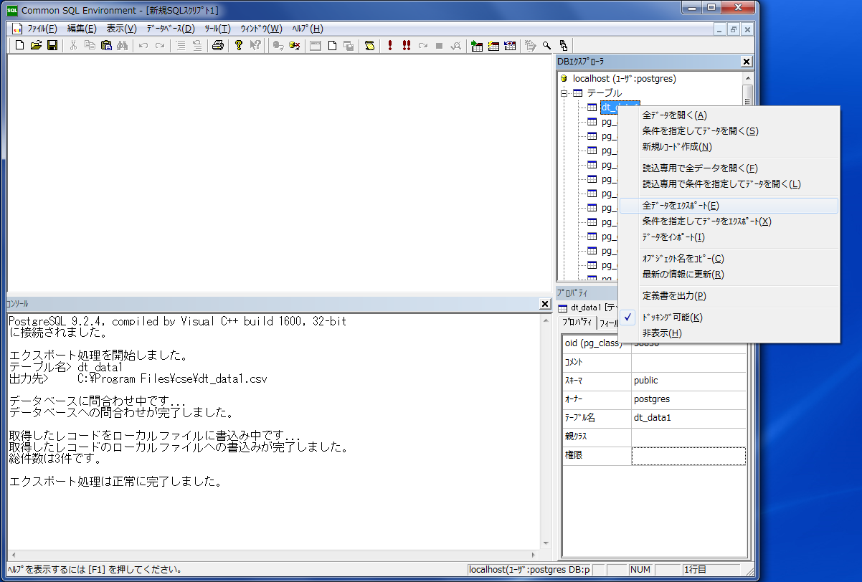Switch to the プロパティ tab
The width and height of the screenshot is (862, 582).
577,323
